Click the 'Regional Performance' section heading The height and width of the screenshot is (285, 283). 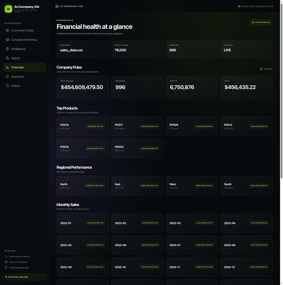[74, 168]
